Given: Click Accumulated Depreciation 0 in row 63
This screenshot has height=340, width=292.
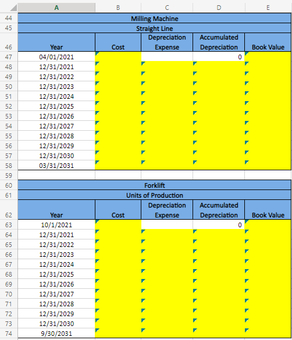Looking at the screenshot, I should pos(219,225).
